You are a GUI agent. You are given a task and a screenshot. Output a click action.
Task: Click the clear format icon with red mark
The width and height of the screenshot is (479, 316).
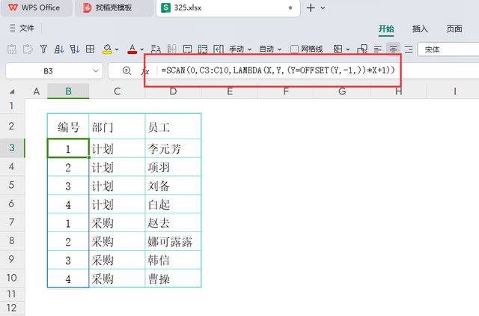(362, 49)
